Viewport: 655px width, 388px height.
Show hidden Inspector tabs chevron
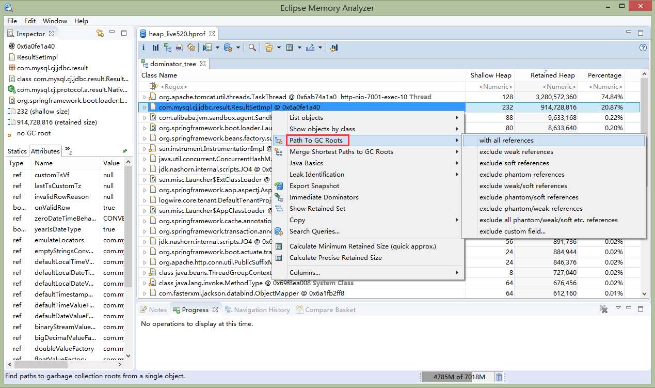pos(69,151)
